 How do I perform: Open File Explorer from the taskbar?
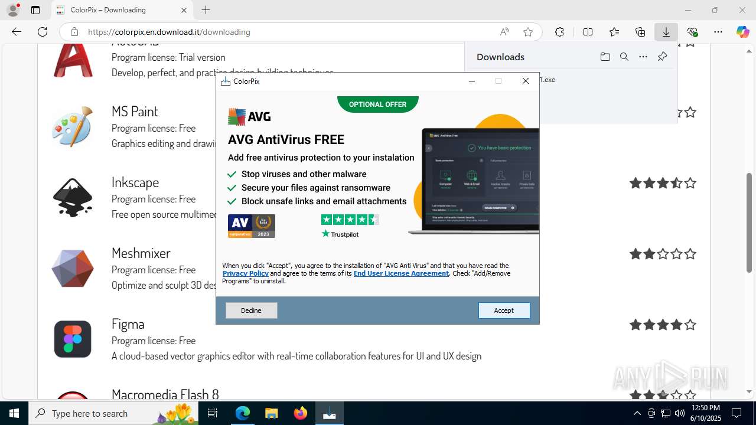coord(271,413)
